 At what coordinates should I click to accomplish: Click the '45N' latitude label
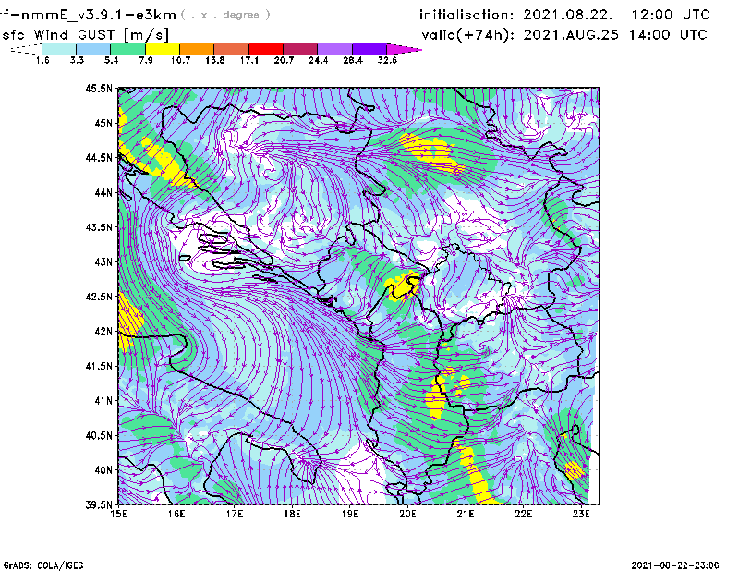(x=103, y=123)
